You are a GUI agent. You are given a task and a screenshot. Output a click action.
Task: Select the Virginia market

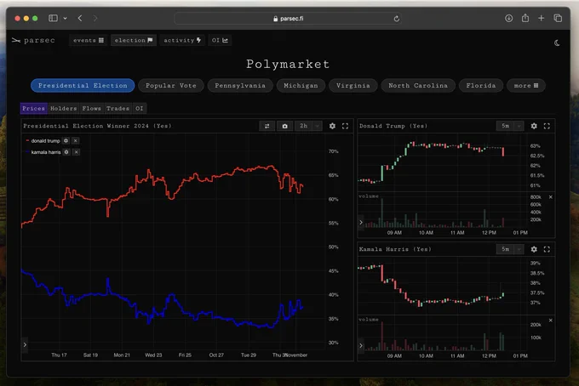(x=353, y=86)
